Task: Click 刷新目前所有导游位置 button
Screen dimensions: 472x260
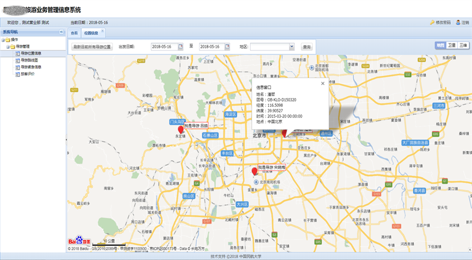Action: pyautogui.click(x=92, y=46)
